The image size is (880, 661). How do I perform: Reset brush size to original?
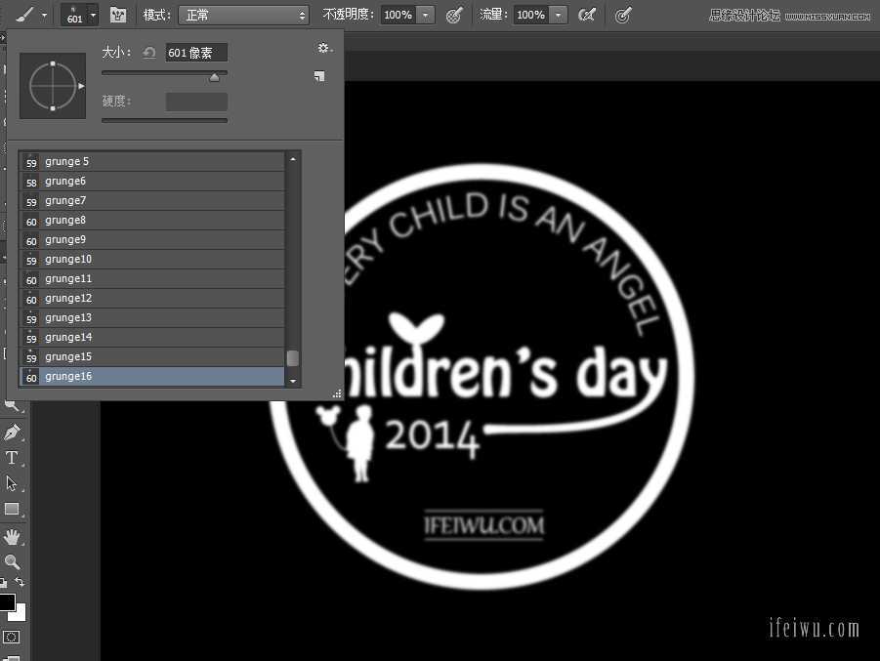[x=149, y=53]
